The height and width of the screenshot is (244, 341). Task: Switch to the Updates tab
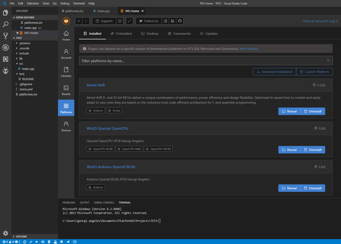[209, 33]
